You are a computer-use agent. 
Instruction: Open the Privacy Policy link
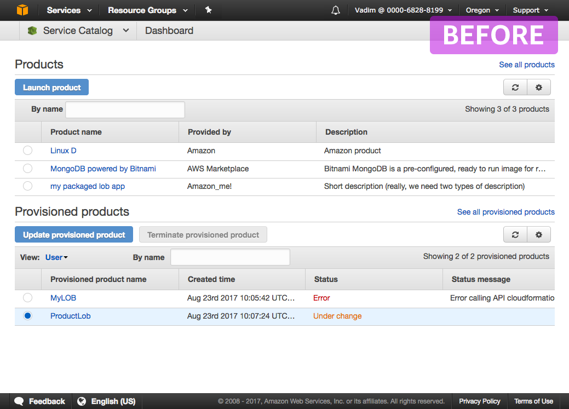tap(479, 401)
